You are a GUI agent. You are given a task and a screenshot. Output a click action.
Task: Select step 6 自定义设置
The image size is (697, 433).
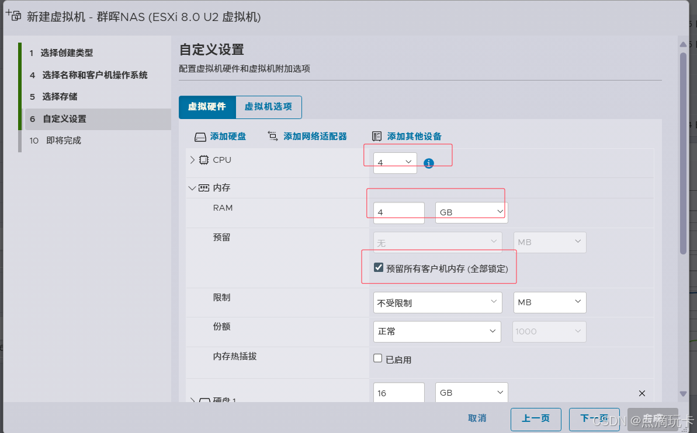[x=98, y=119]
